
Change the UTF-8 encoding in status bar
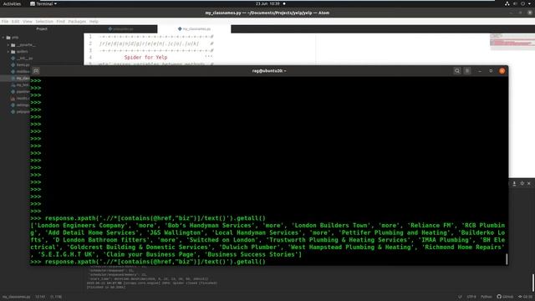[x=471, y=297]
